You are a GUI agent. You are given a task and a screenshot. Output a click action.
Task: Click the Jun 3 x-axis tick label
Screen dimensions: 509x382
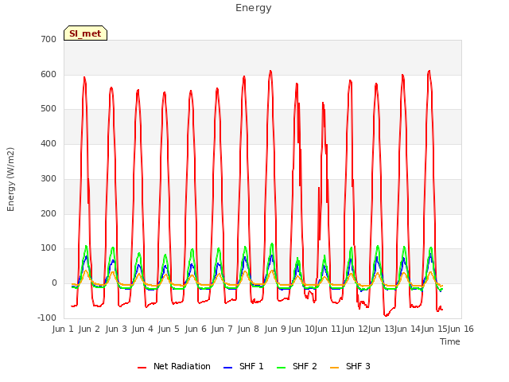116,329
